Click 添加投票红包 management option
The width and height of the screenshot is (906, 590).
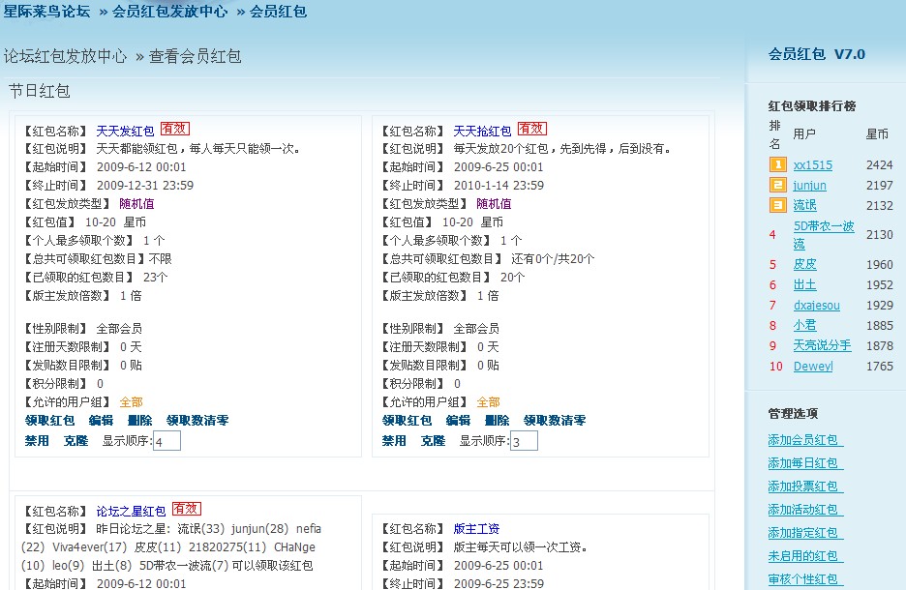pos(805,487)
